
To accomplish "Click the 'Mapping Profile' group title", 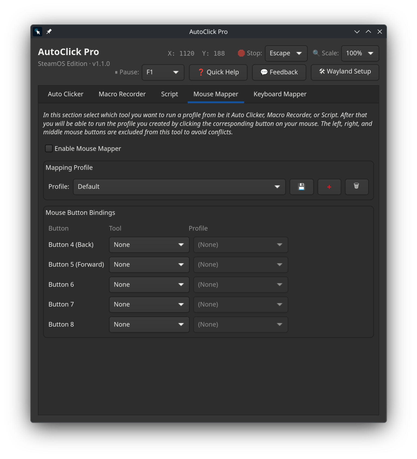I will (x=69, y=168).
